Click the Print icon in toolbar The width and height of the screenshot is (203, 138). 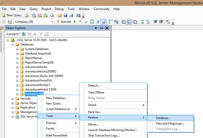(71, 15)
